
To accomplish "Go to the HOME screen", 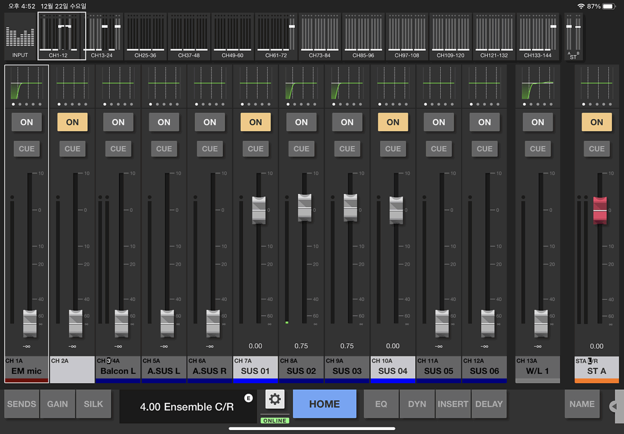I will 324,404.
